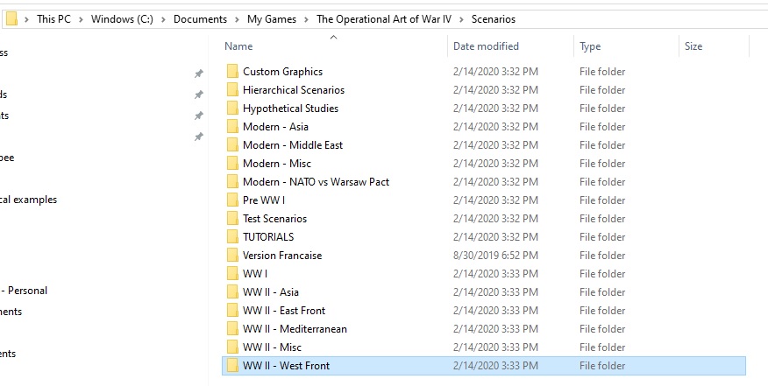Select the Pre WW I folder name
This screenshot has height=386, width=768.
point(264,200)
